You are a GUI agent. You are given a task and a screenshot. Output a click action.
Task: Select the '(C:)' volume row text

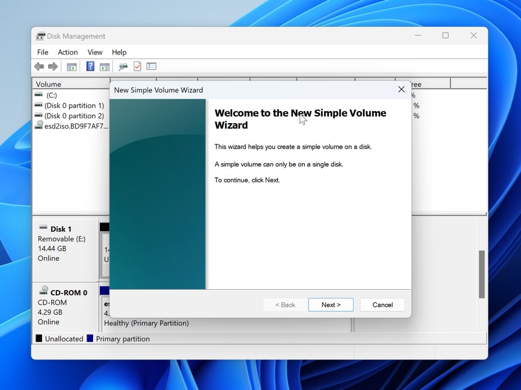point(52,95)
